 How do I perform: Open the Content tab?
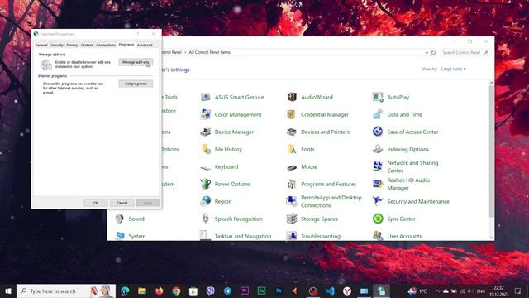[x=87, y=45]
